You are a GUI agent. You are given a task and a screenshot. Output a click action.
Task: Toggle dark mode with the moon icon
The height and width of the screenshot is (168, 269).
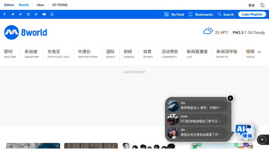(262, 5)
